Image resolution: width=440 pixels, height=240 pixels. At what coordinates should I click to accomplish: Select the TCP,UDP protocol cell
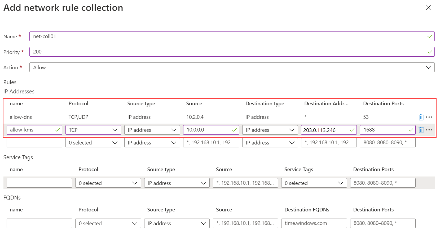[x=78, y=117]
